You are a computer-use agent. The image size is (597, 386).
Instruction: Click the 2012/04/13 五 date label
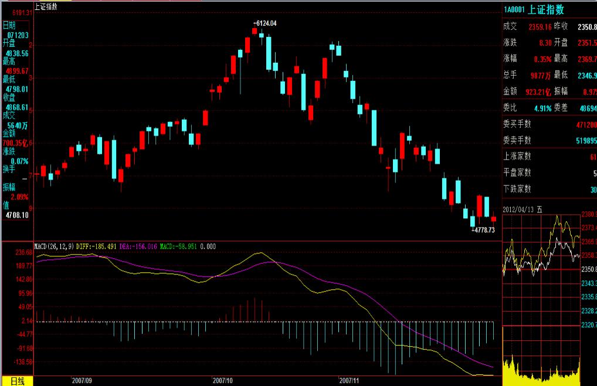523,210
